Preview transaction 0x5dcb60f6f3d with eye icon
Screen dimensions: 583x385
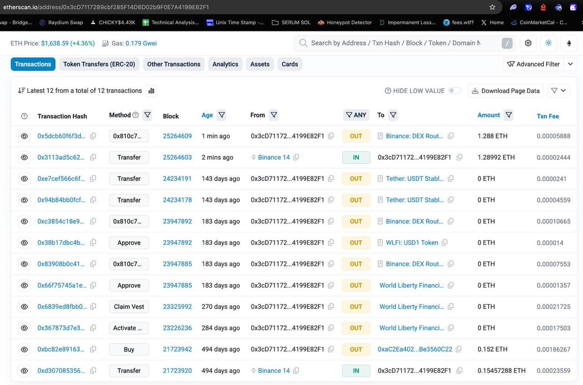click(24, 136)
